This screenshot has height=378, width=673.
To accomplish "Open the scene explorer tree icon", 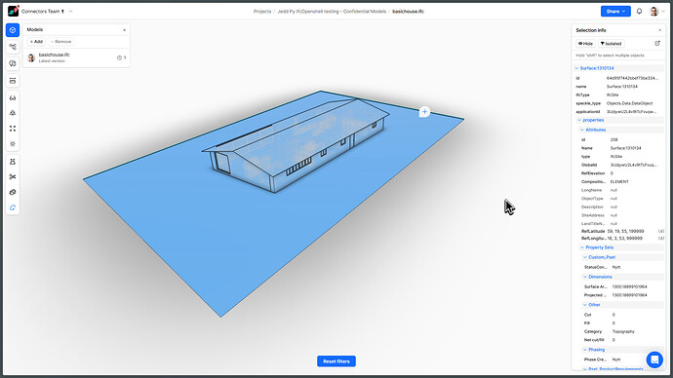I will (x=13, y=47).
